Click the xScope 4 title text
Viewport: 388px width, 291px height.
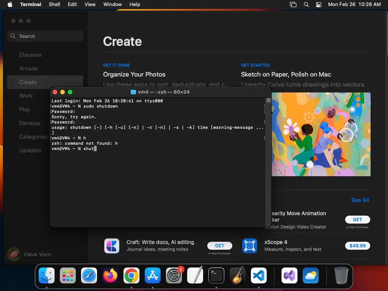[276, 242]
